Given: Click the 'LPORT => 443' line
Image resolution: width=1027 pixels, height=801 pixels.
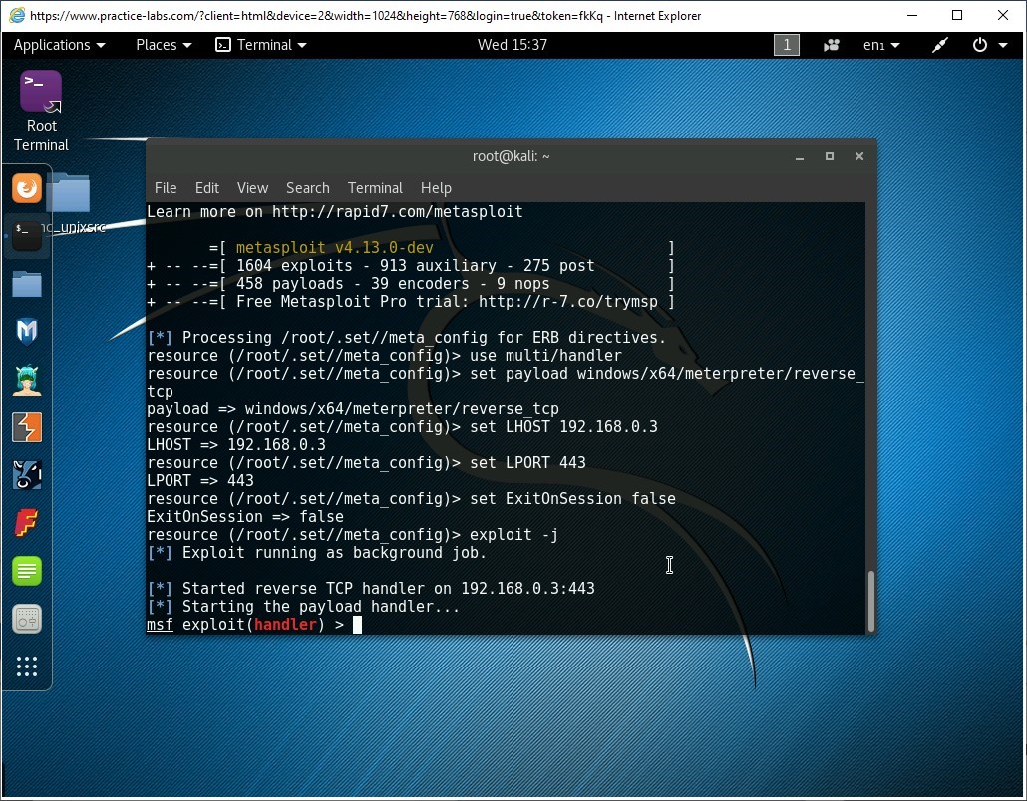Looking at the screenshot, I should coord(200,481).
